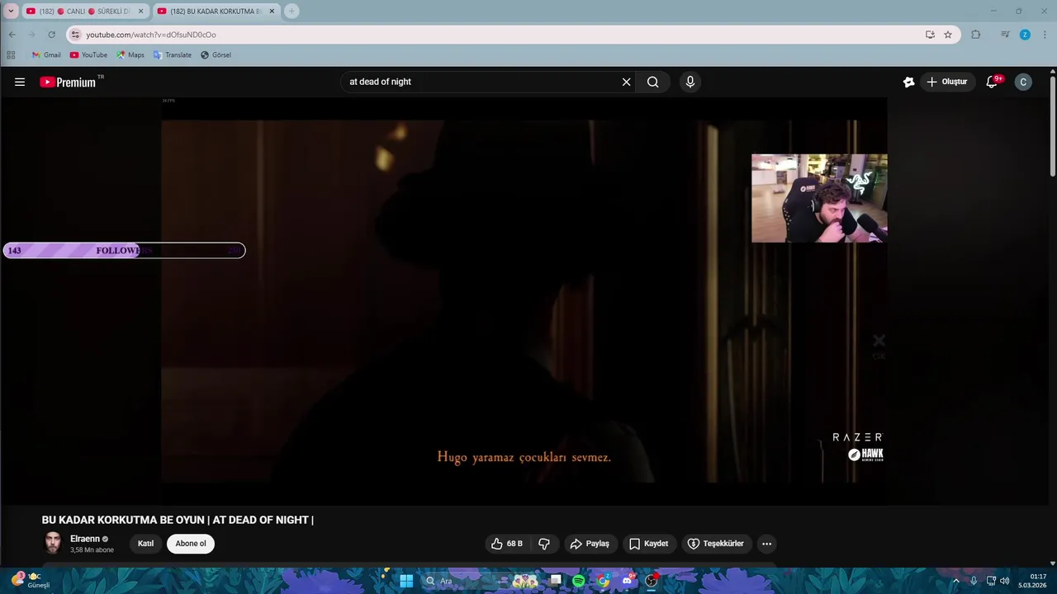Image resolution: width=1057 pixels, height=594 pixels.
Task: Open the Güneşli weather widget
Action: coord(31,581)
